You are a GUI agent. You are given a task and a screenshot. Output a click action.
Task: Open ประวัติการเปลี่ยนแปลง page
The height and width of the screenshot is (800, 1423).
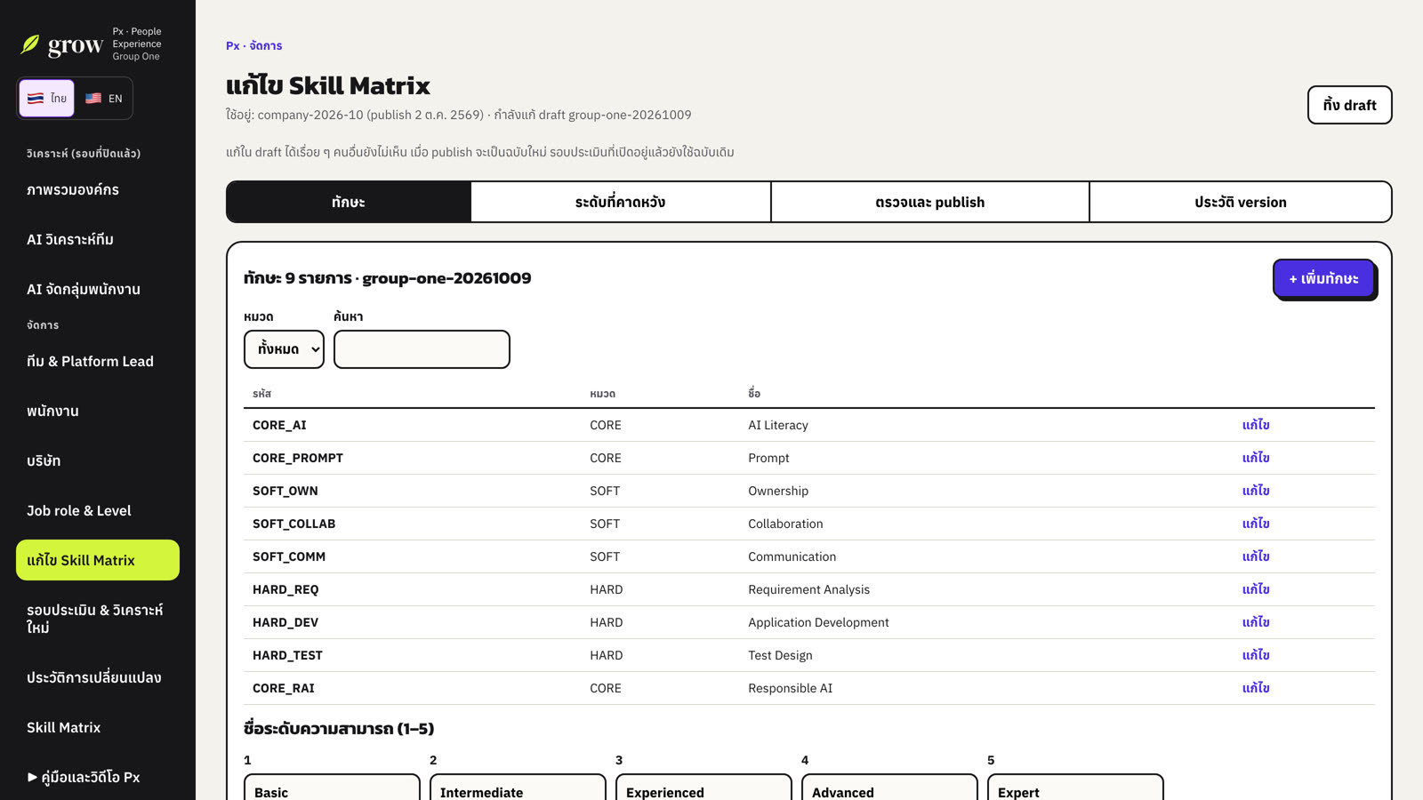[x=98, y=677]
